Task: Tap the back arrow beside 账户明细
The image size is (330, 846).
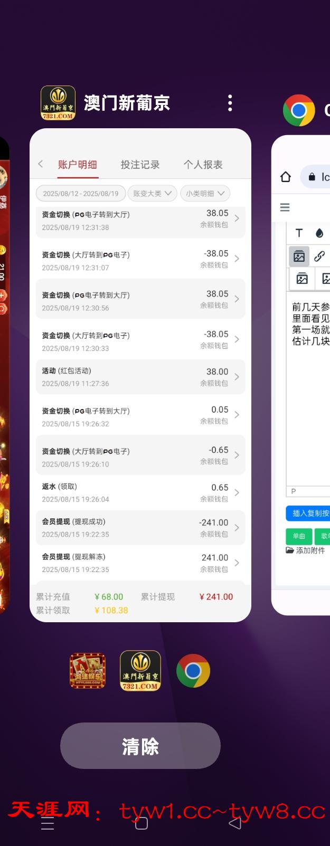Action: tap(41, 164)
